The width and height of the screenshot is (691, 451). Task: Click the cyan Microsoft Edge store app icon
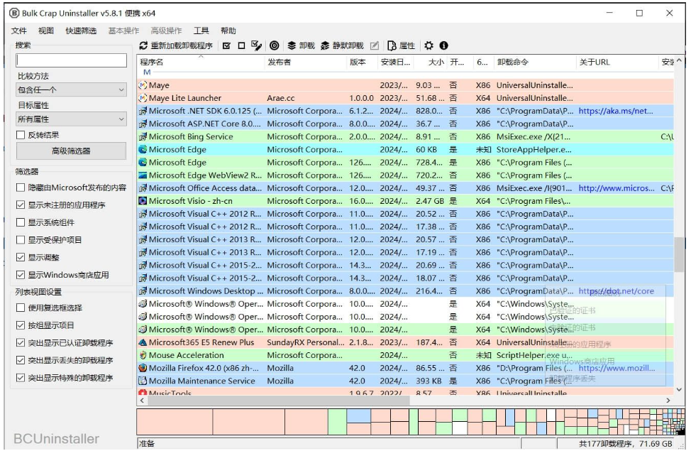tap(143, 150)
